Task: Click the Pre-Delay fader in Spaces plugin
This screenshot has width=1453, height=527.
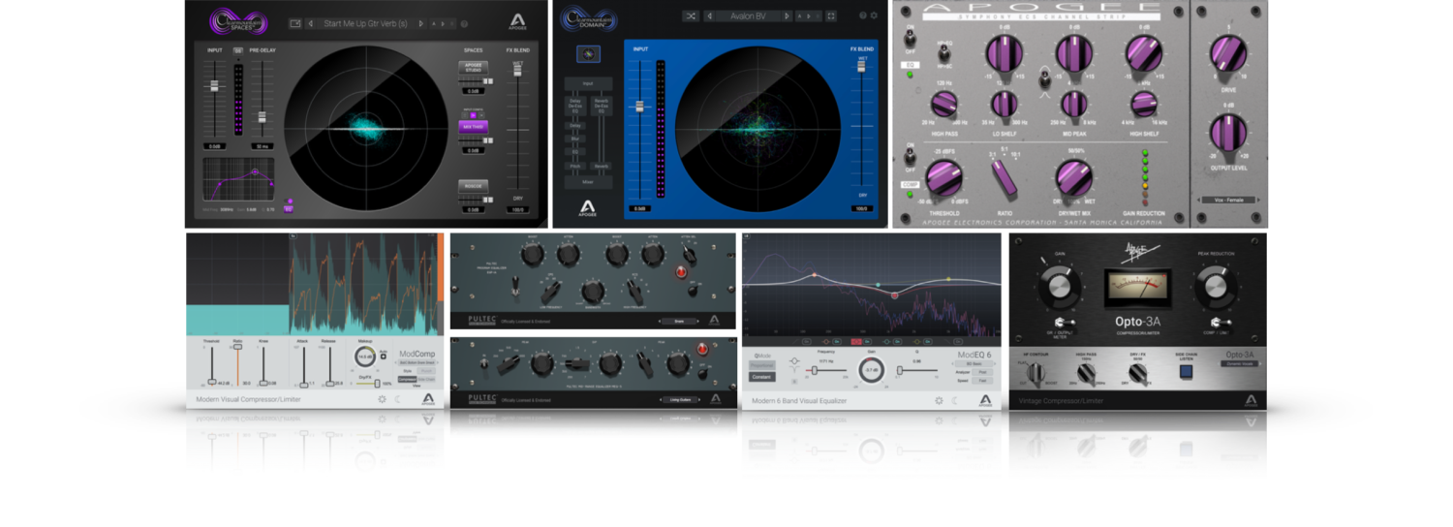Action: [261, 116]
